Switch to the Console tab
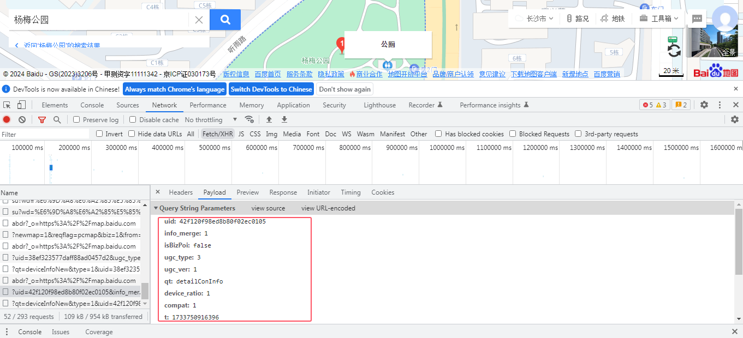743x338 pixels. 92,105
